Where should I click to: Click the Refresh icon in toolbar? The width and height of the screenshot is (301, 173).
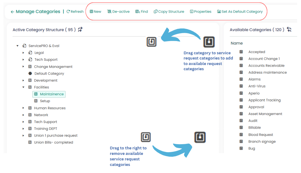68,12
